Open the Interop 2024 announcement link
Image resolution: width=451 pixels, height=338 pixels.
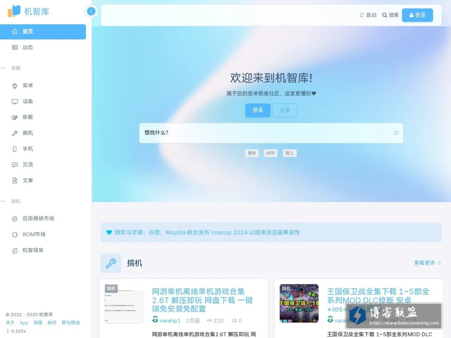[x=207, y=232]
